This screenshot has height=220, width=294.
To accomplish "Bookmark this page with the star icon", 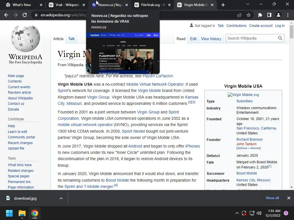I will [249, 15].
